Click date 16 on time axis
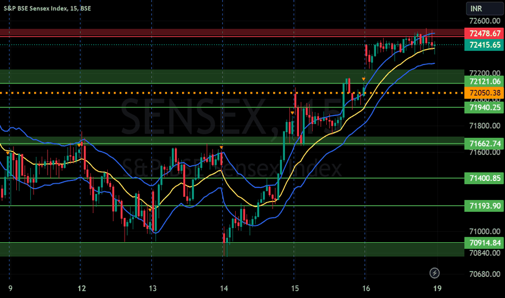 coord(366,288)
